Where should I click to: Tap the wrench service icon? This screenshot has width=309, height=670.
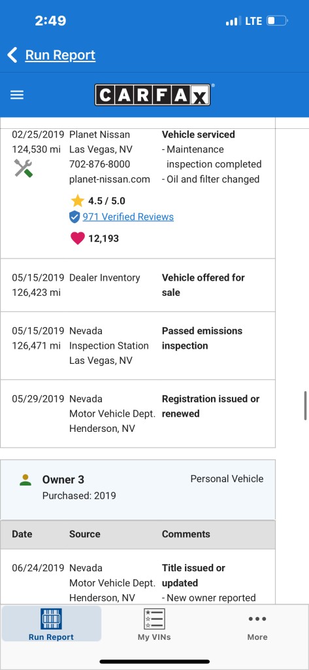(24, 168)
